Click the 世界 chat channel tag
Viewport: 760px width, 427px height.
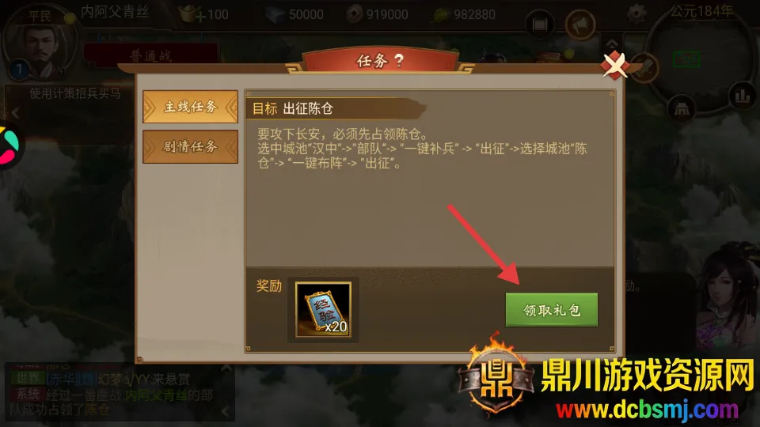28,378
